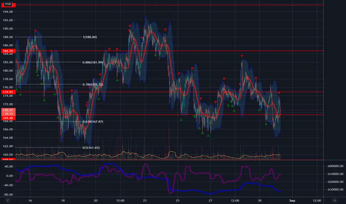Click the 192.00 price axis value
Viewport: 346px width, 204px height.
(8, 20)
